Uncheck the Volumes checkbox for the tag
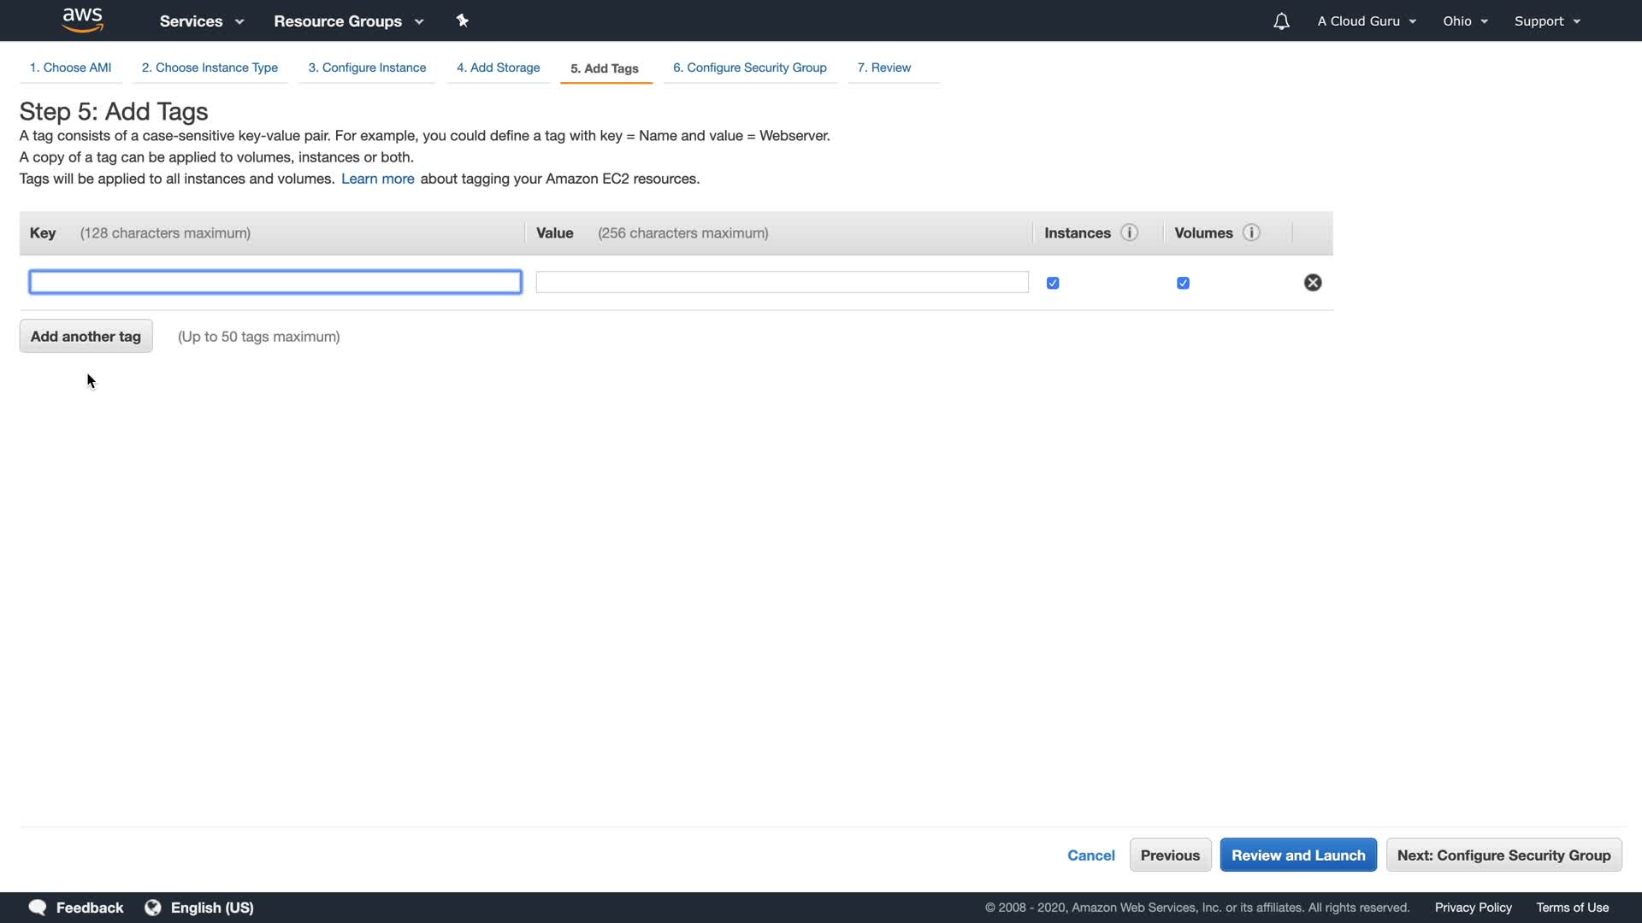The image size is (1642, 923). click(1183, 283)
